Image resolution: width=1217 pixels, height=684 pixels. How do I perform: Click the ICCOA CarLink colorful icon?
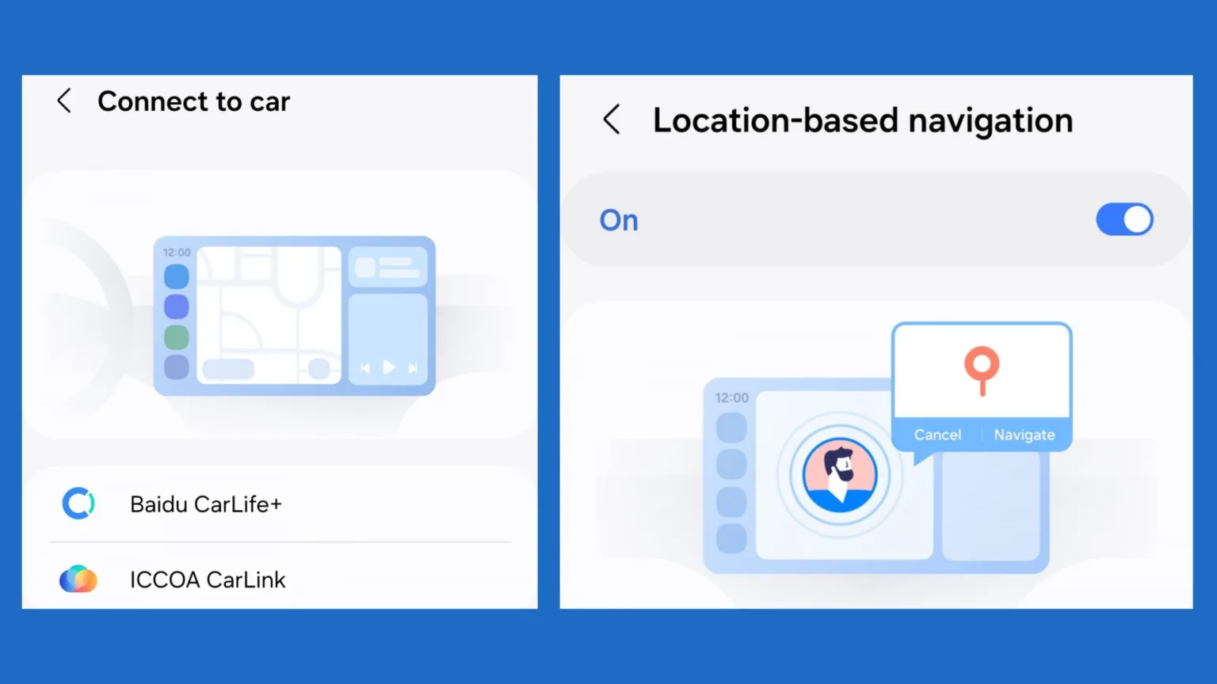pyautogui.click(x=78, y=579)
